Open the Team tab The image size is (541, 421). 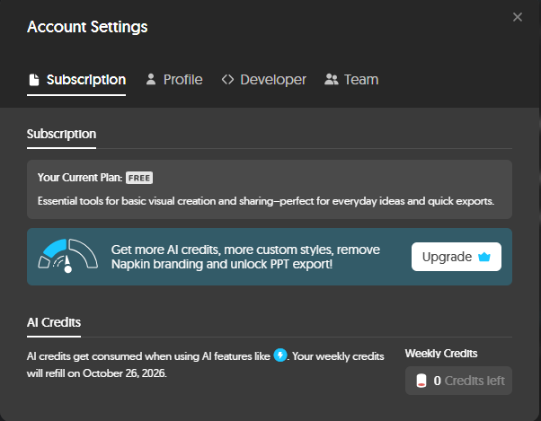351,80
